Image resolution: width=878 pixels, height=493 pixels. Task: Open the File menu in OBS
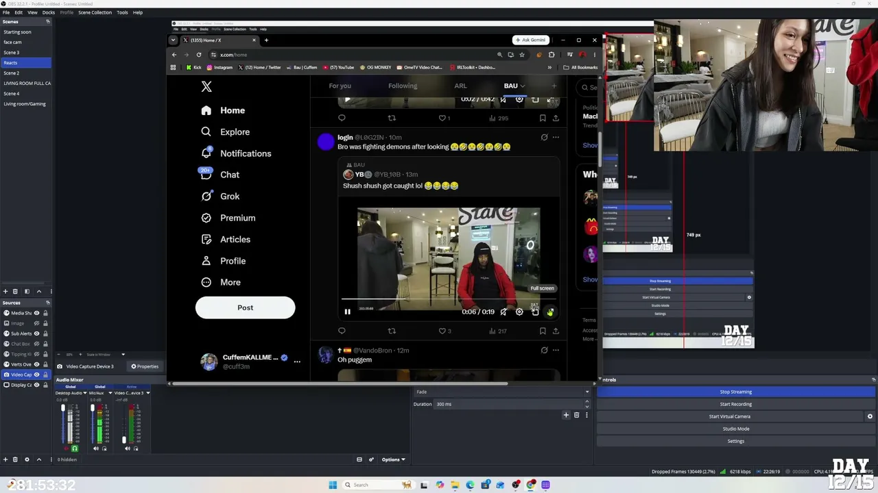click(x=6, y=12)
